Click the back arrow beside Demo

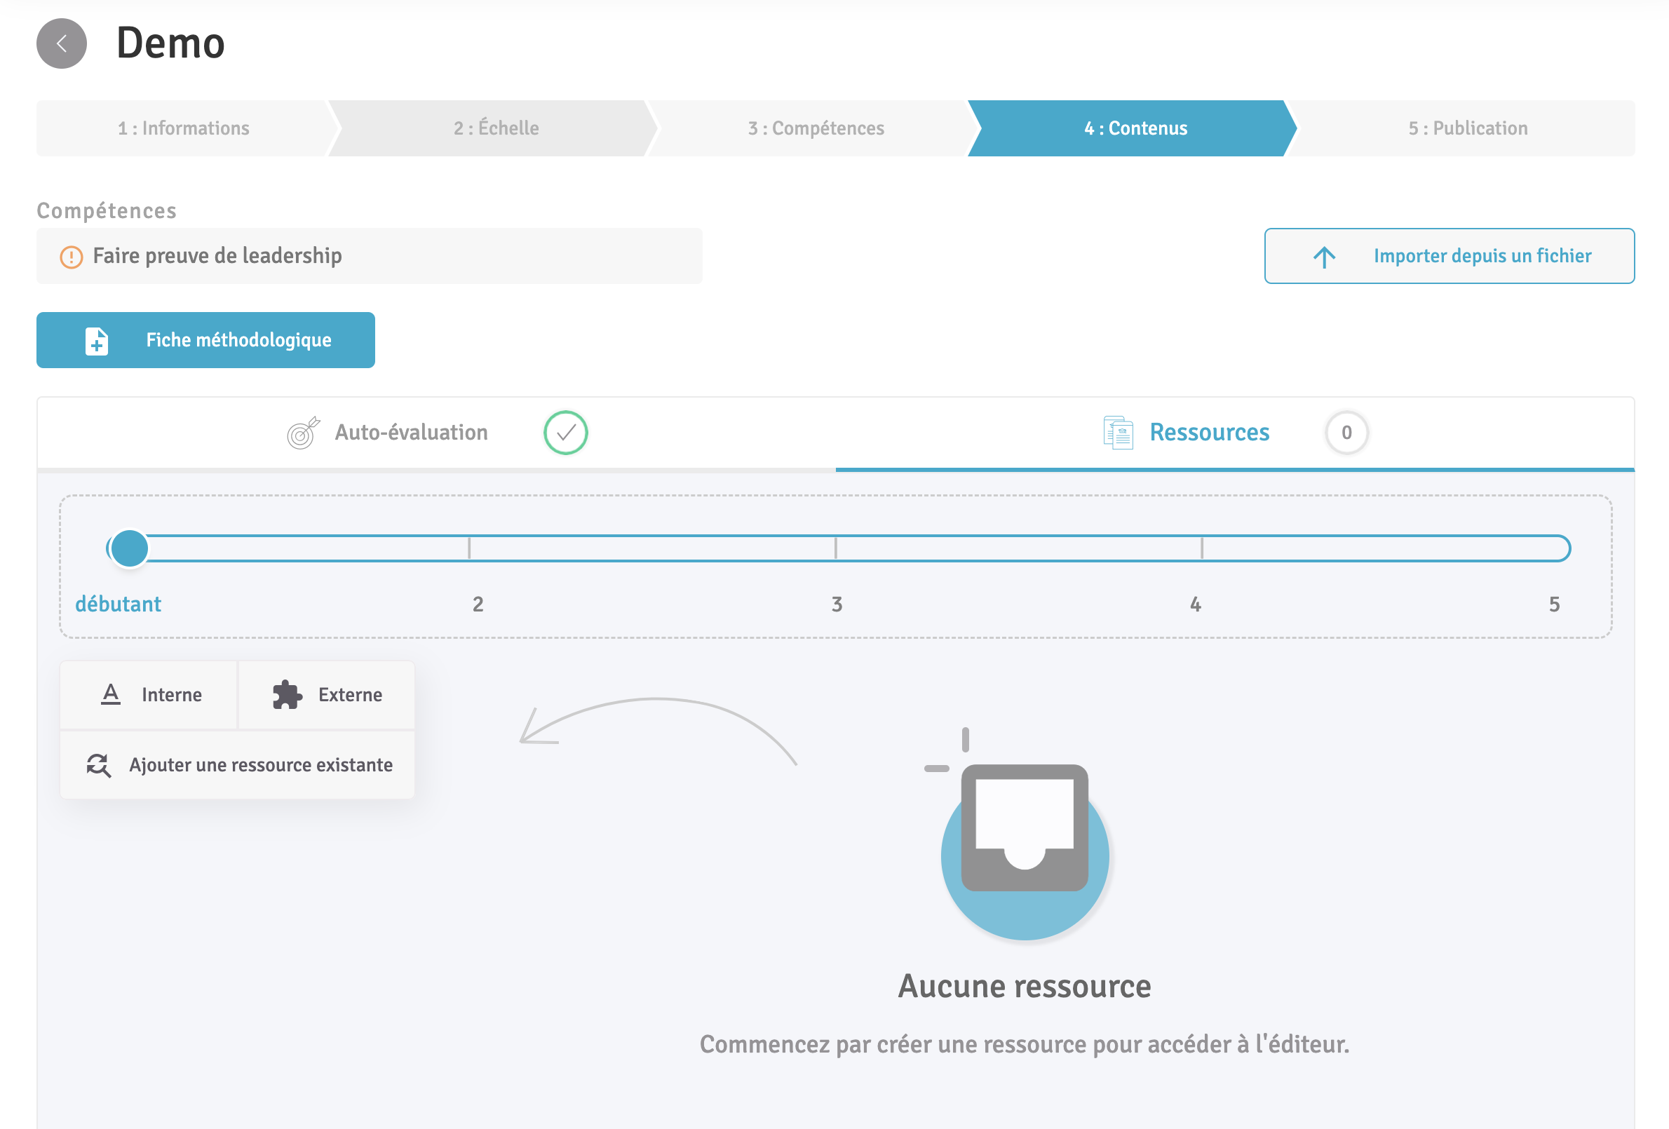(62, 43)
